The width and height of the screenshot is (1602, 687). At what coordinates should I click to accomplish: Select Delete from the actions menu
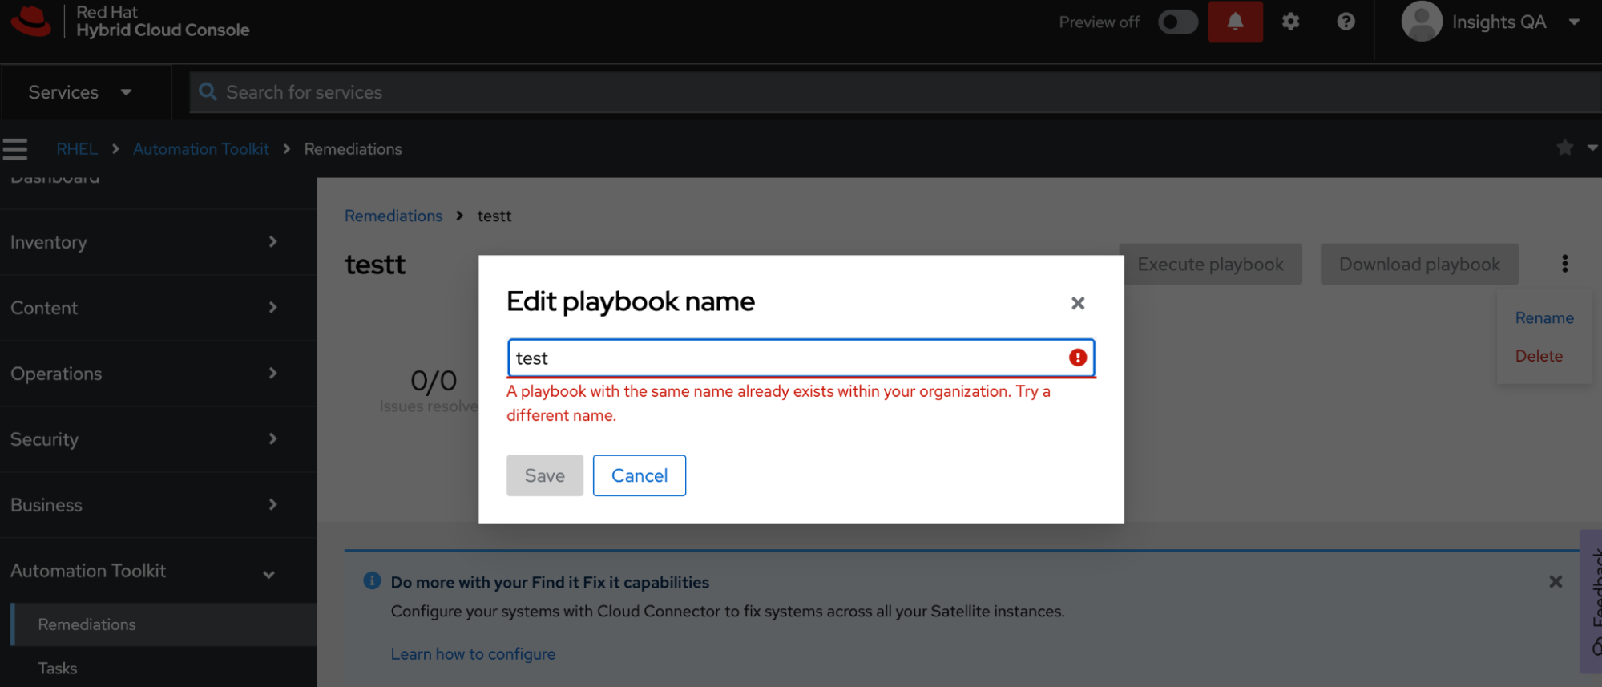click(x=1539, y=356)
